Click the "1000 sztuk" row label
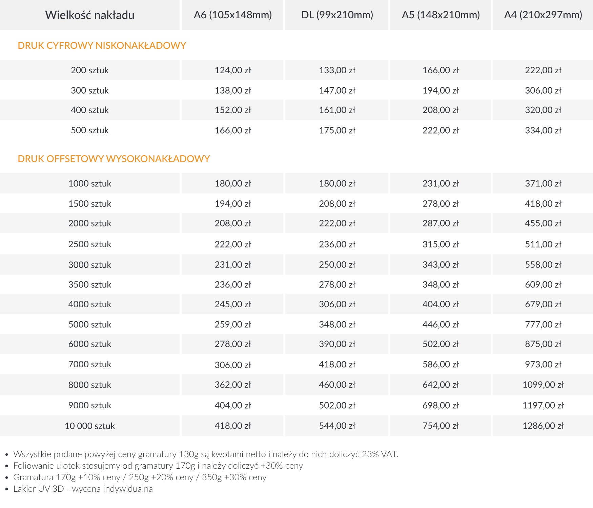Image resolution: width=593 pixels, height=508 pixels. (90, 183)
